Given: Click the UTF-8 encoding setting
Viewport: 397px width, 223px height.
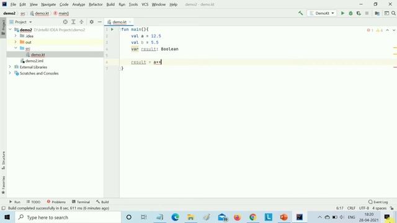Looking at the screenshot, I should tap(364, 208).
